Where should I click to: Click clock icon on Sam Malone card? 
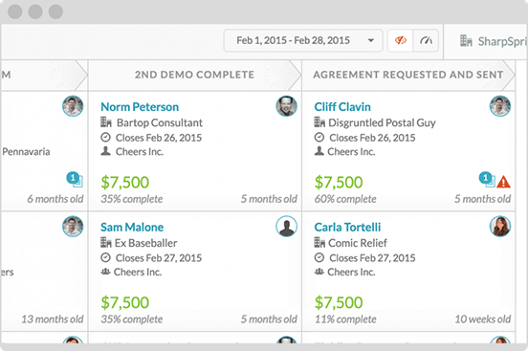106,257
